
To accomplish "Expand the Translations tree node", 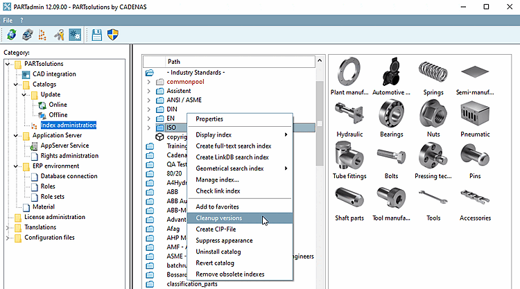I will tap(8, 227).
